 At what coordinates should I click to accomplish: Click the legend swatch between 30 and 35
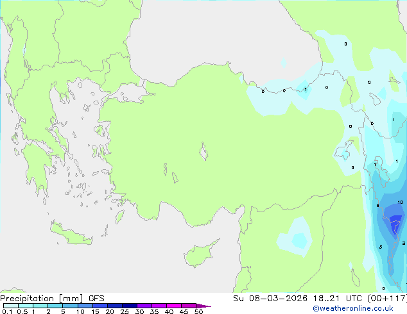[x=144, y=306]
